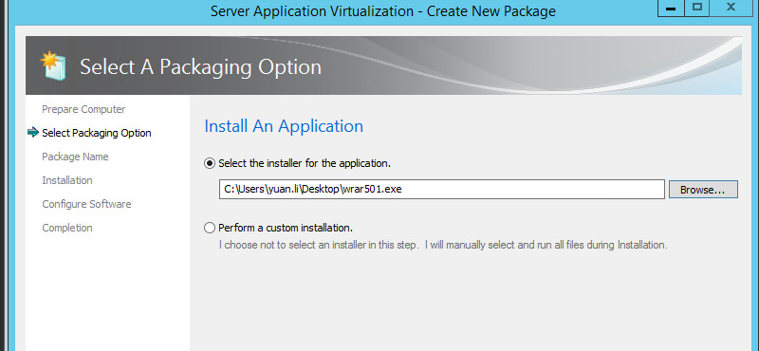Minimize the Create New Package window

coord(671,9)
